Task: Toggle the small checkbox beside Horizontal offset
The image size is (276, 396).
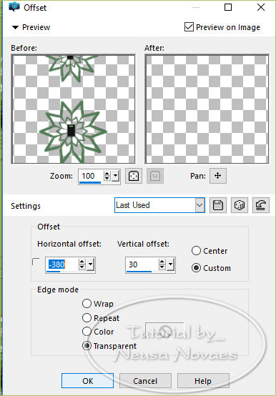Action: tap(36, 262)
